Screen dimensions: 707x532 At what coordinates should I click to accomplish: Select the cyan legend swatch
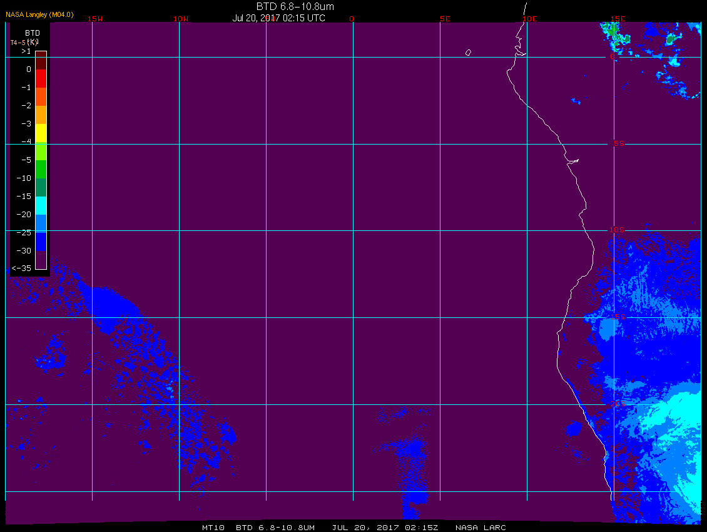pos(41,205)
